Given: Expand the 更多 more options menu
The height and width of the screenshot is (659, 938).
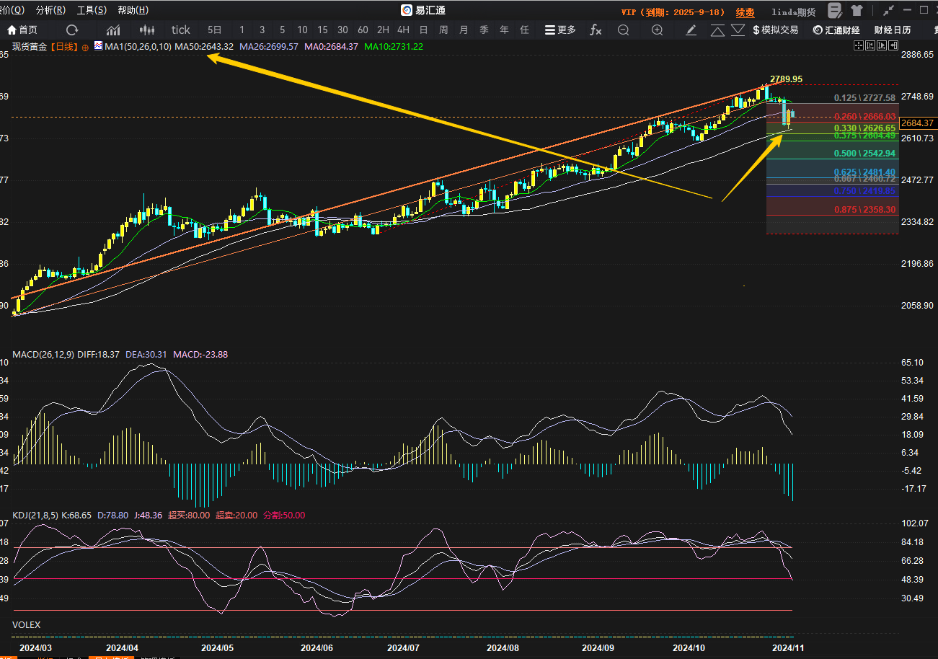Looking at the screenshot, I should [x=560, y=30].
